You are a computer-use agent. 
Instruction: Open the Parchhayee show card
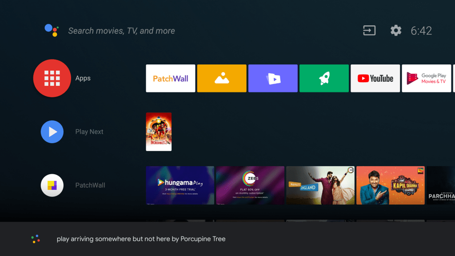441,185
